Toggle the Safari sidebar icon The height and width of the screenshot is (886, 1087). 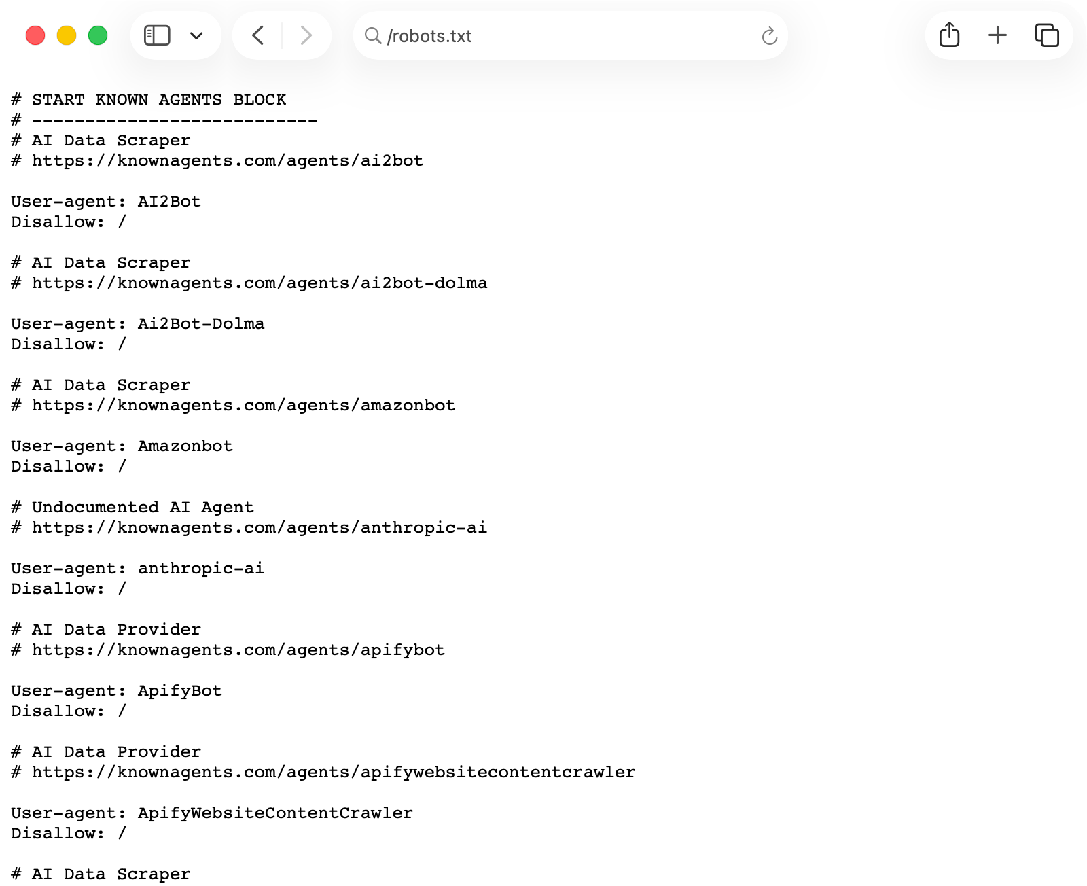pos(157,35)
